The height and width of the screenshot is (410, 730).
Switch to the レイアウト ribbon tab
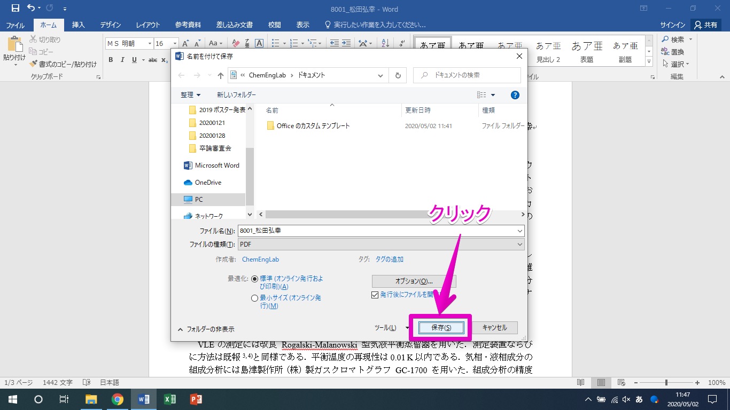148,25
